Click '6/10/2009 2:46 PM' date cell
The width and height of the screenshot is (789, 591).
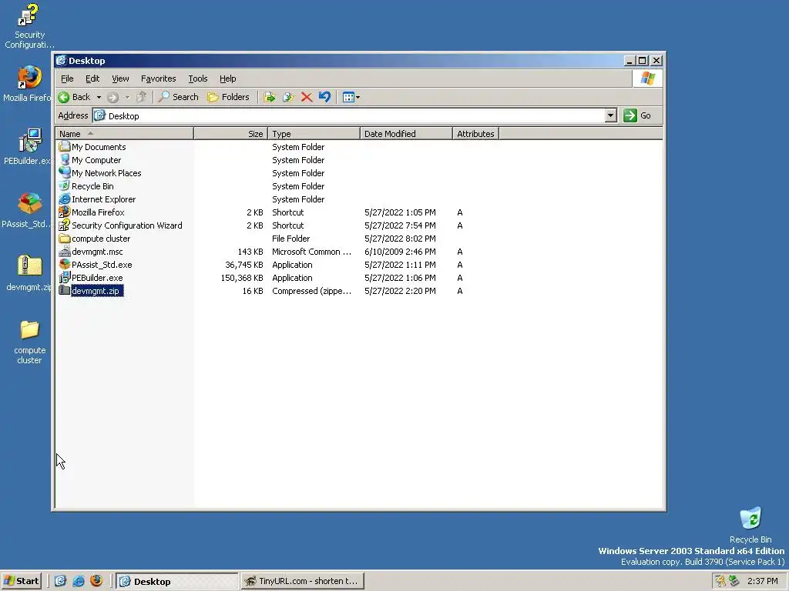pos(400,252)
